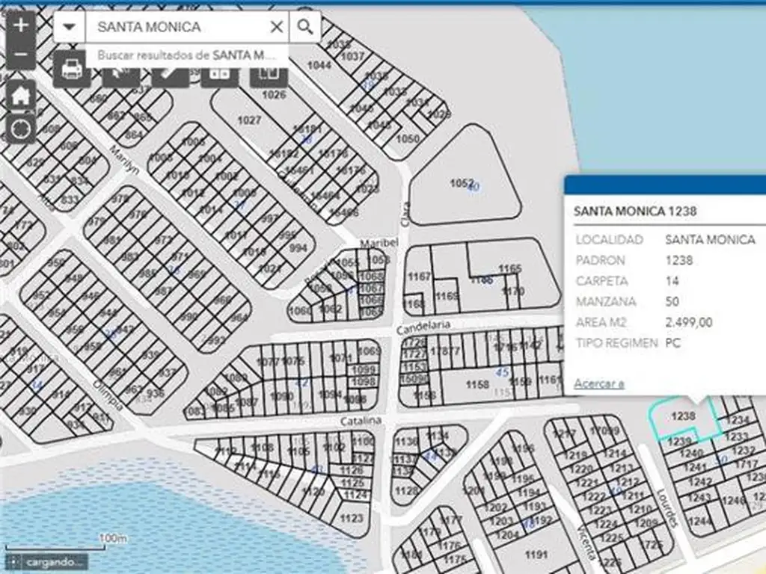This screenshot has width=766, height=574.
Task: Expand the search source dropdown arrow
Action: point(70,27)
